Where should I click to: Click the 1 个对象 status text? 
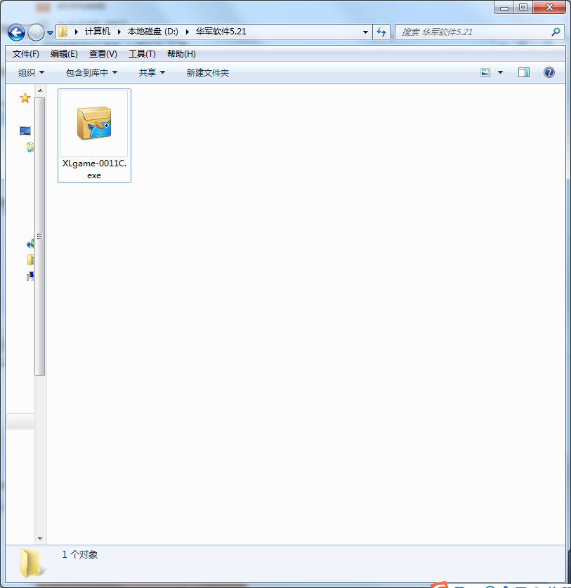pos(80,554)
